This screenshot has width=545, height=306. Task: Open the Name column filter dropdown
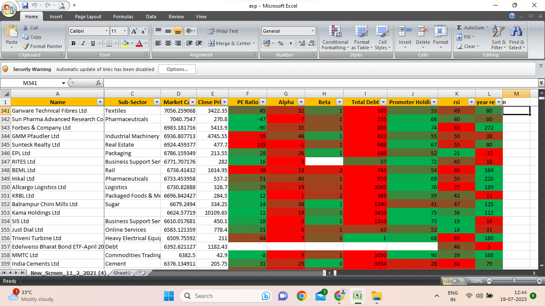click(x=100, y=102)
